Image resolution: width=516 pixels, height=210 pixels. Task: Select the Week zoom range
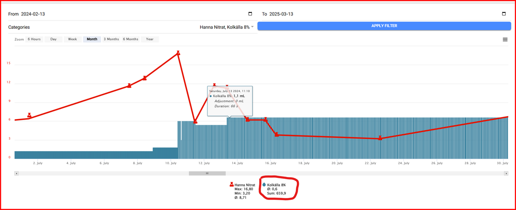point(72,39)
